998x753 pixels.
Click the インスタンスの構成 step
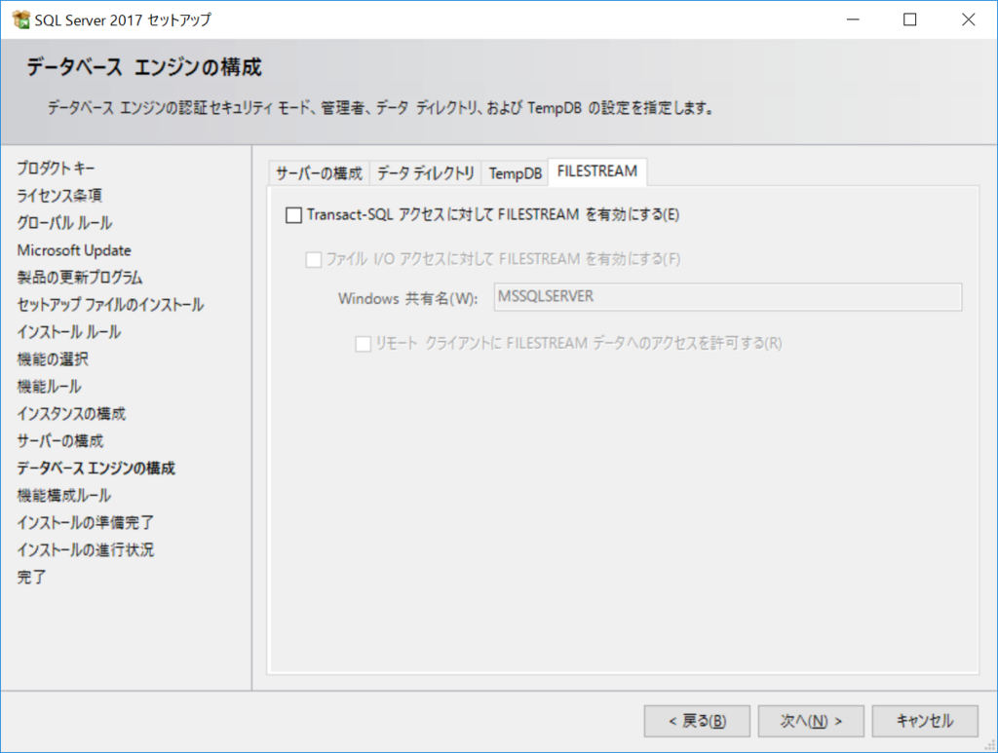click(x=71, y=414)
